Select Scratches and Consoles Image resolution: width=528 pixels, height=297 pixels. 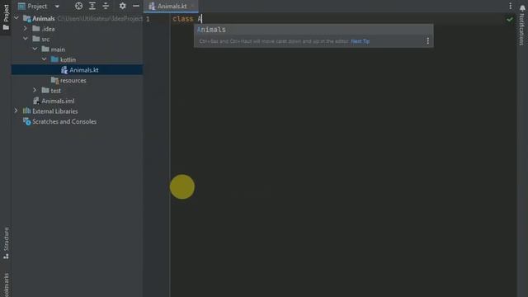pyautogui.click(x=77, y=121)
